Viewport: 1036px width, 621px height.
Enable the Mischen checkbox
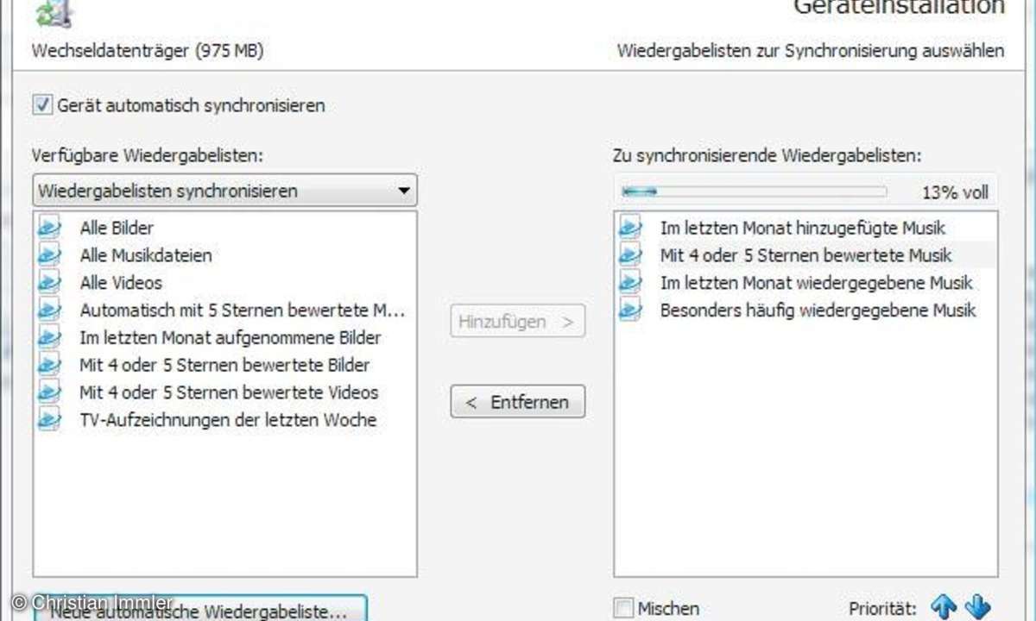tap(623, 608)
